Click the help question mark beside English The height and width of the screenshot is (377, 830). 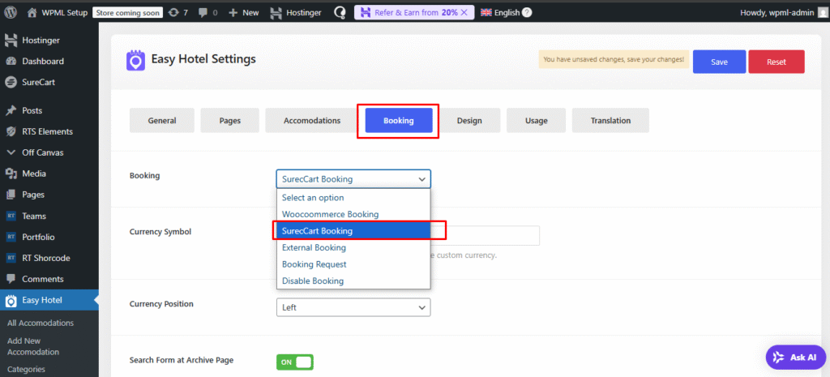click(527, 12)
